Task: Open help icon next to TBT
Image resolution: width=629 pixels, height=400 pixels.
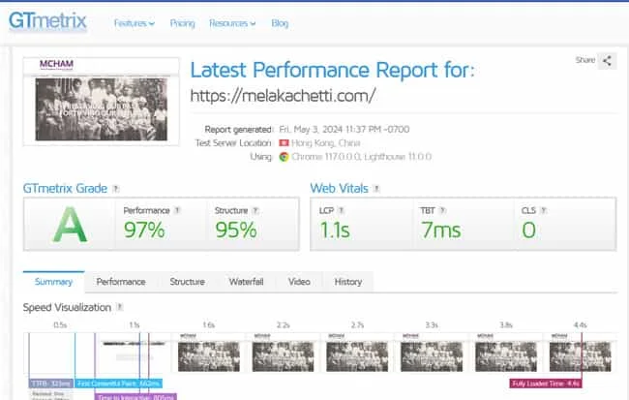Action: coord(442,210)
